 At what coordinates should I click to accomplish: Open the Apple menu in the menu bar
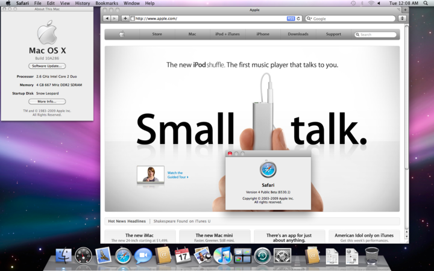pos(8,3)
